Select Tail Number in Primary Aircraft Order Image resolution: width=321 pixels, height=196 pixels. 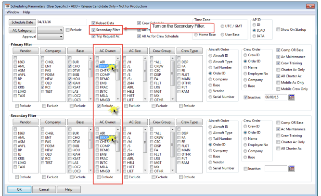(x=210, y=67)
